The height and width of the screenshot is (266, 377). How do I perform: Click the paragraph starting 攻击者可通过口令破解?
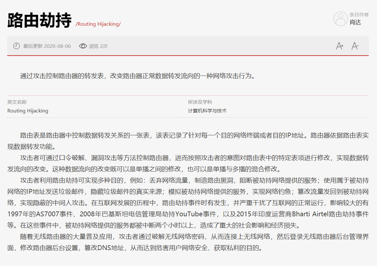188,163
